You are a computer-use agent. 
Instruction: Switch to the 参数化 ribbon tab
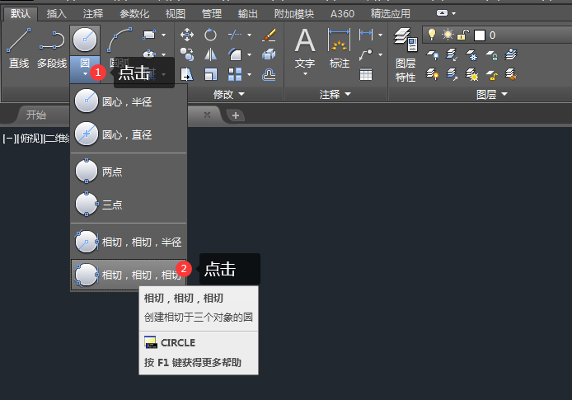pyautogui.click(x=134, y=14)
